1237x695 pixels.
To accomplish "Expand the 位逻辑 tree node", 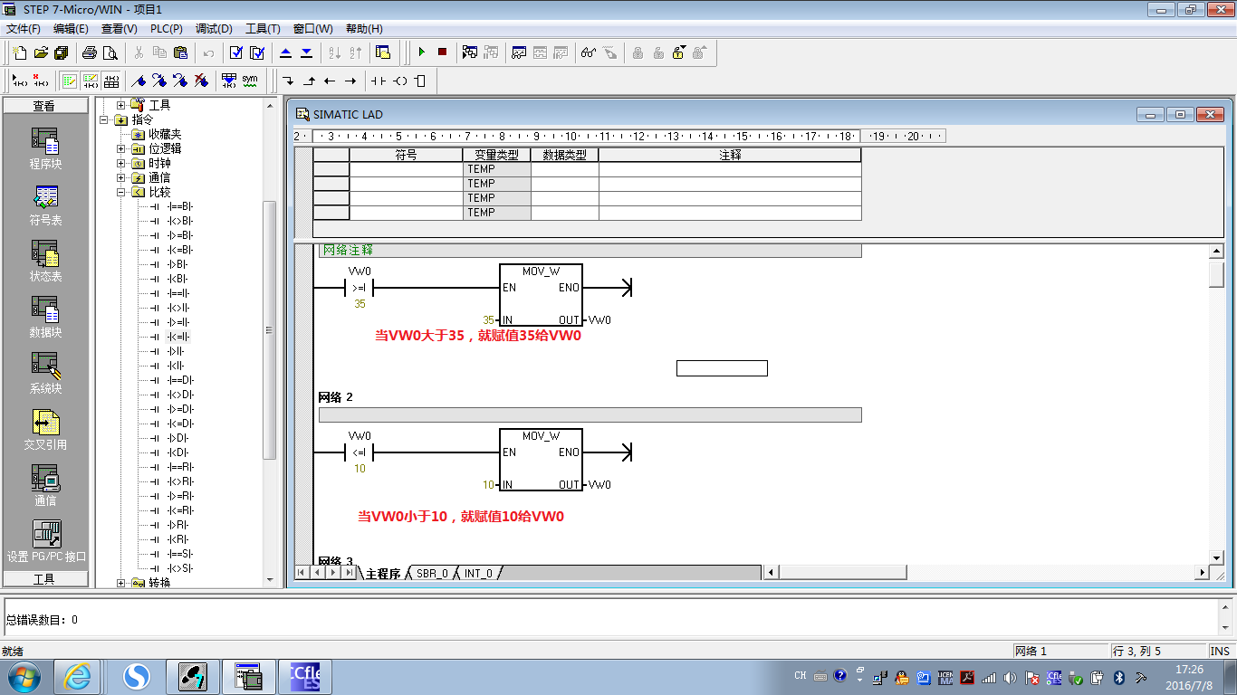I will (x=121, y=148).
